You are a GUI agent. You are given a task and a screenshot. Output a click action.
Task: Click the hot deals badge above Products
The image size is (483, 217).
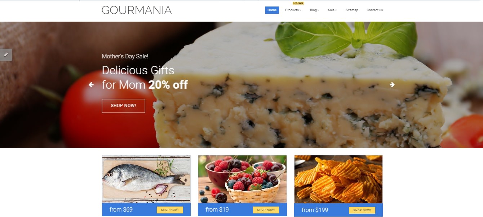pos(298,3)
